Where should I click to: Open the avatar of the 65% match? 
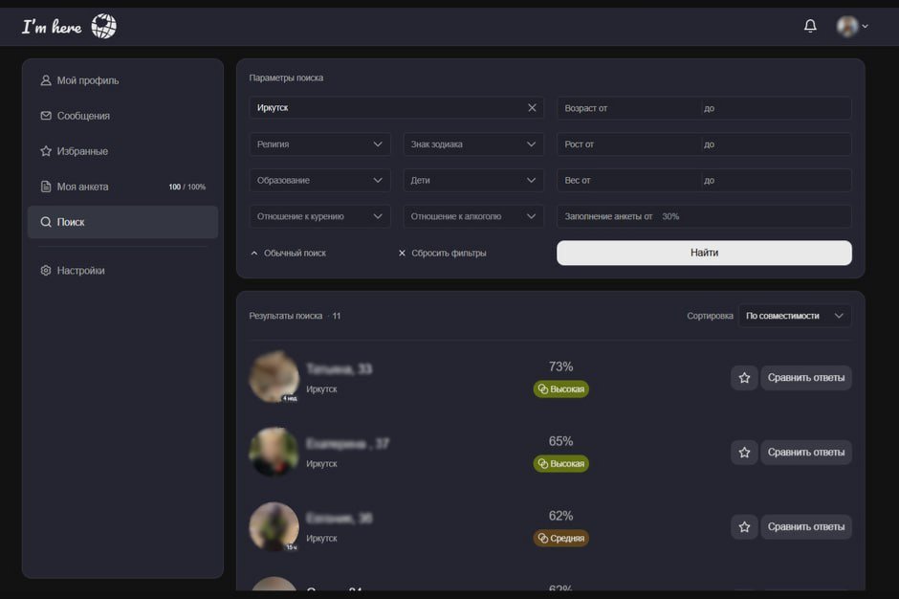[274, 452]
